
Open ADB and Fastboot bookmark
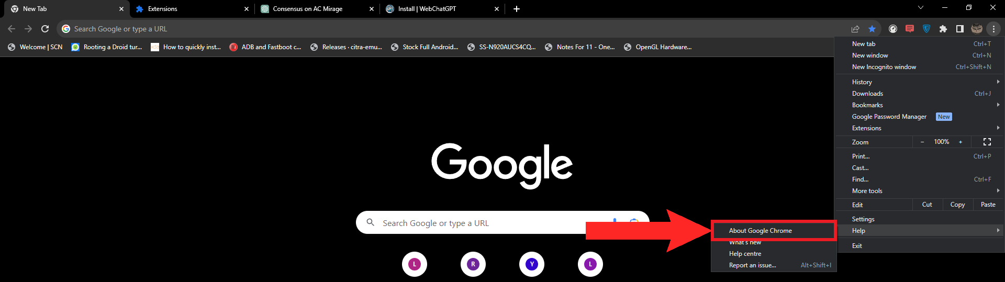pos(265,47)
